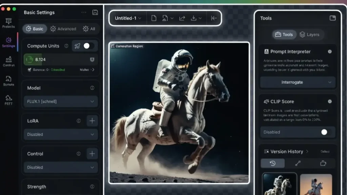Open the Projects sidebar icon
This screenshot has width=347, height=195.
[x=8, y=23]
